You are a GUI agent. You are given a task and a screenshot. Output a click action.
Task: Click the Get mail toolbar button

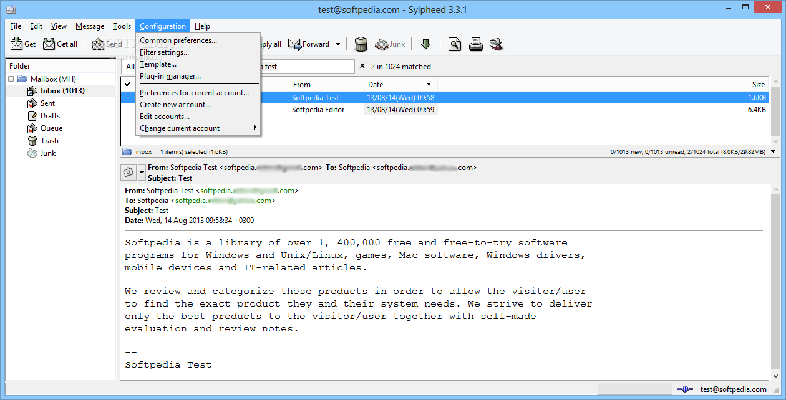coord(23,44)
